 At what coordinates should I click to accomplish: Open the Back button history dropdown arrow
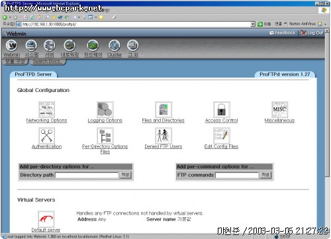click(x=10, y=17)
